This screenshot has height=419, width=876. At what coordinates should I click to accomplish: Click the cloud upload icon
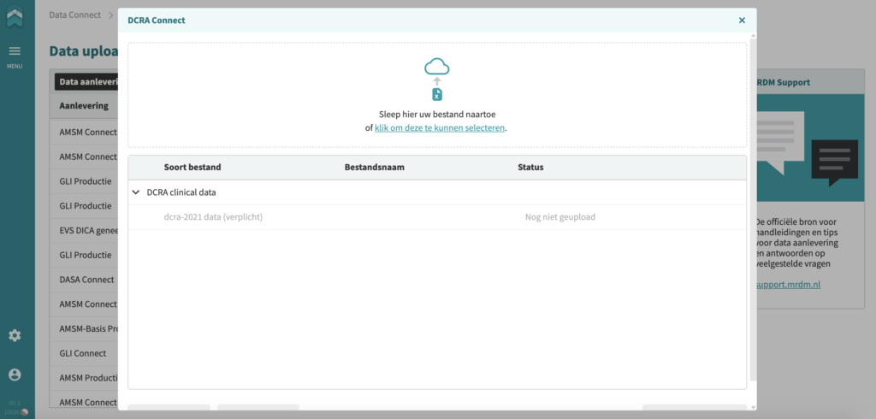pyautogui.click(x=437, y=67)
